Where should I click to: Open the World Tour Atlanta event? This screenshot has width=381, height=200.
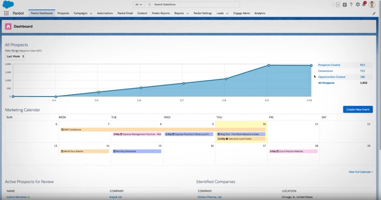[x=85, y=151]
